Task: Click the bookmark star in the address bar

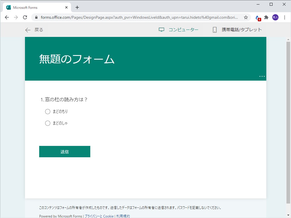Action: pos(246,17)
